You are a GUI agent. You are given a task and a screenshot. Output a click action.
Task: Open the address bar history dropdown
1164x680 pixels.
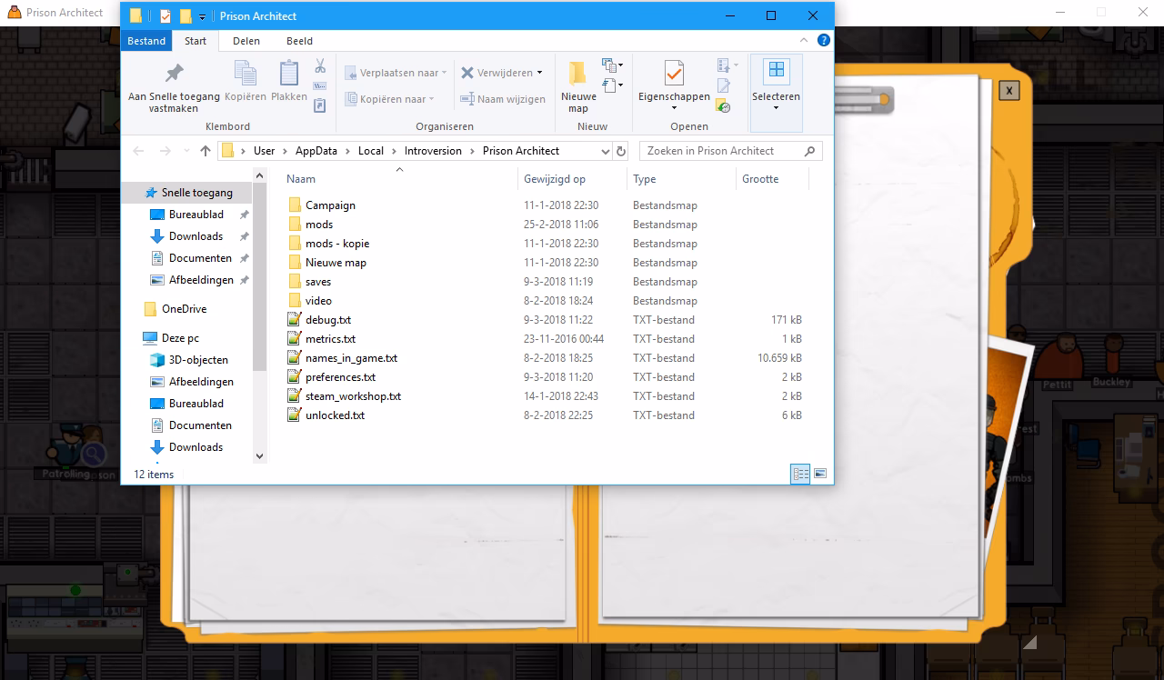[605, 151]
